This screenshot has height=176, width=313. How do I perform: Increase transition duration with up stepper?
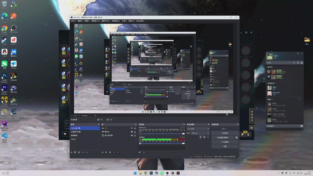pyautogui.click(x=208, y=132)
